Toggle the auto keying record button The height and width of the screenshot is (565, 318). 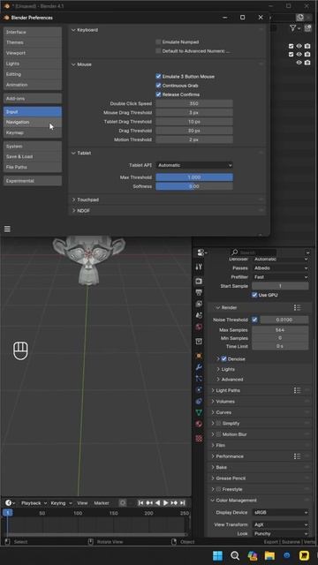(x=123, y=502)
